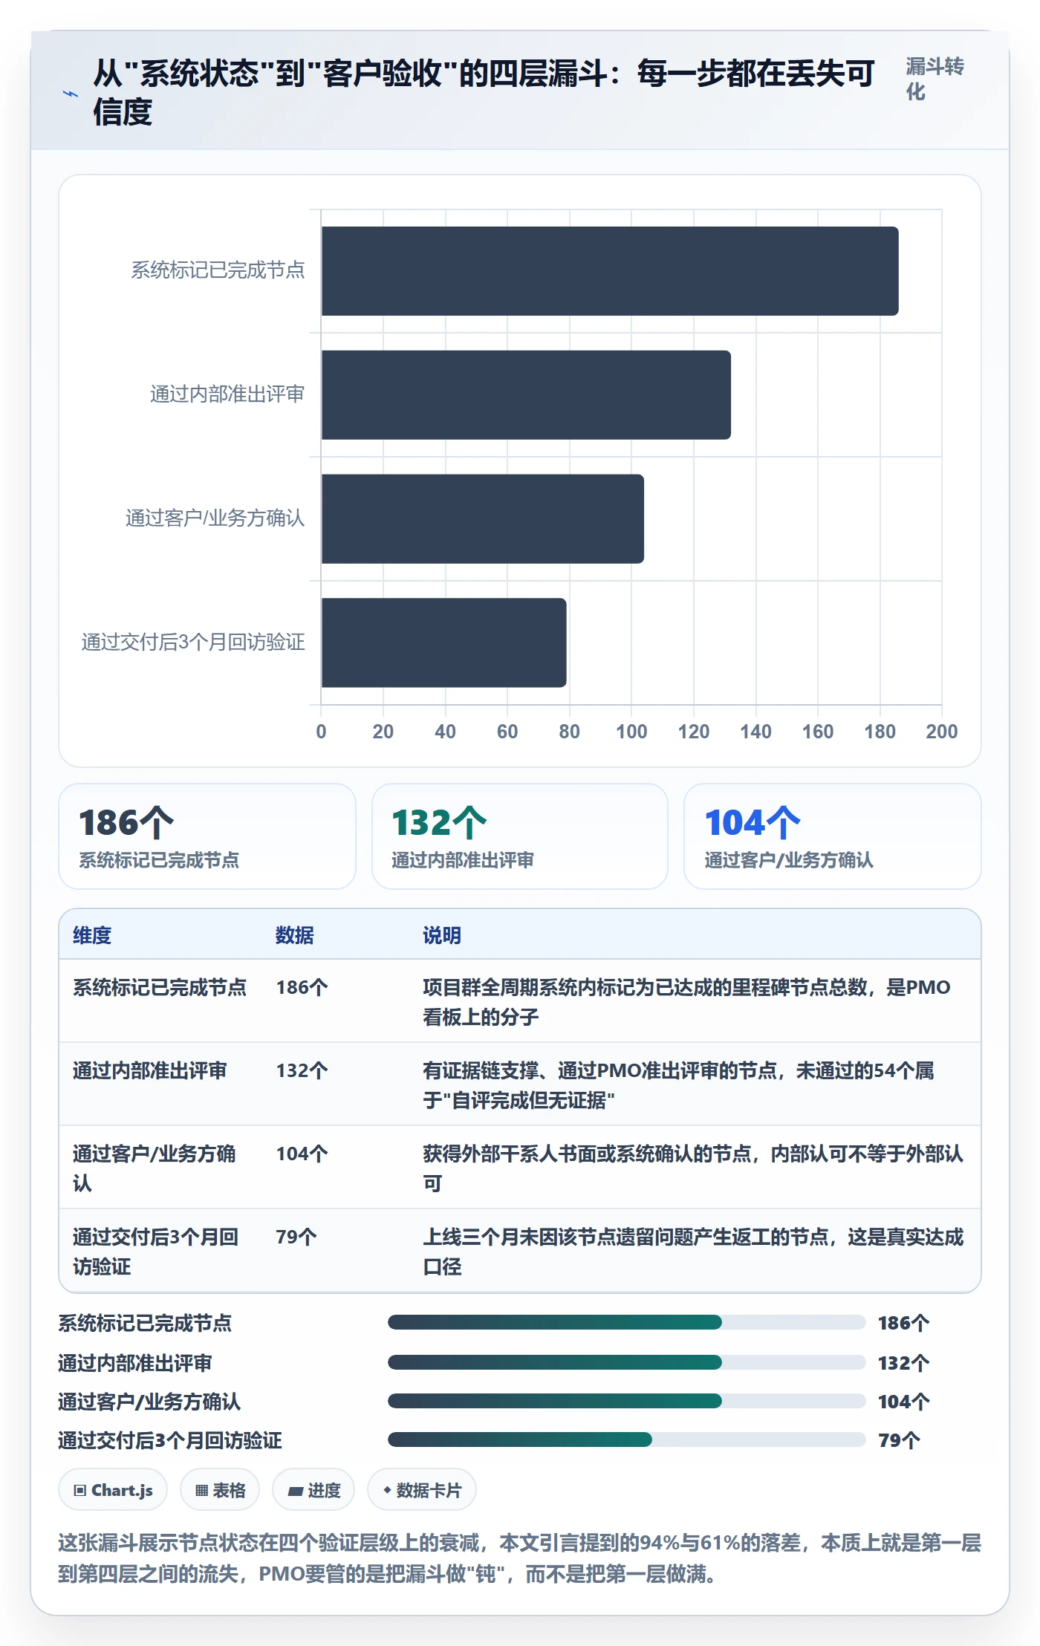Click the 维度 table column header
1040x1646 pixels.
tap(92, 935)
